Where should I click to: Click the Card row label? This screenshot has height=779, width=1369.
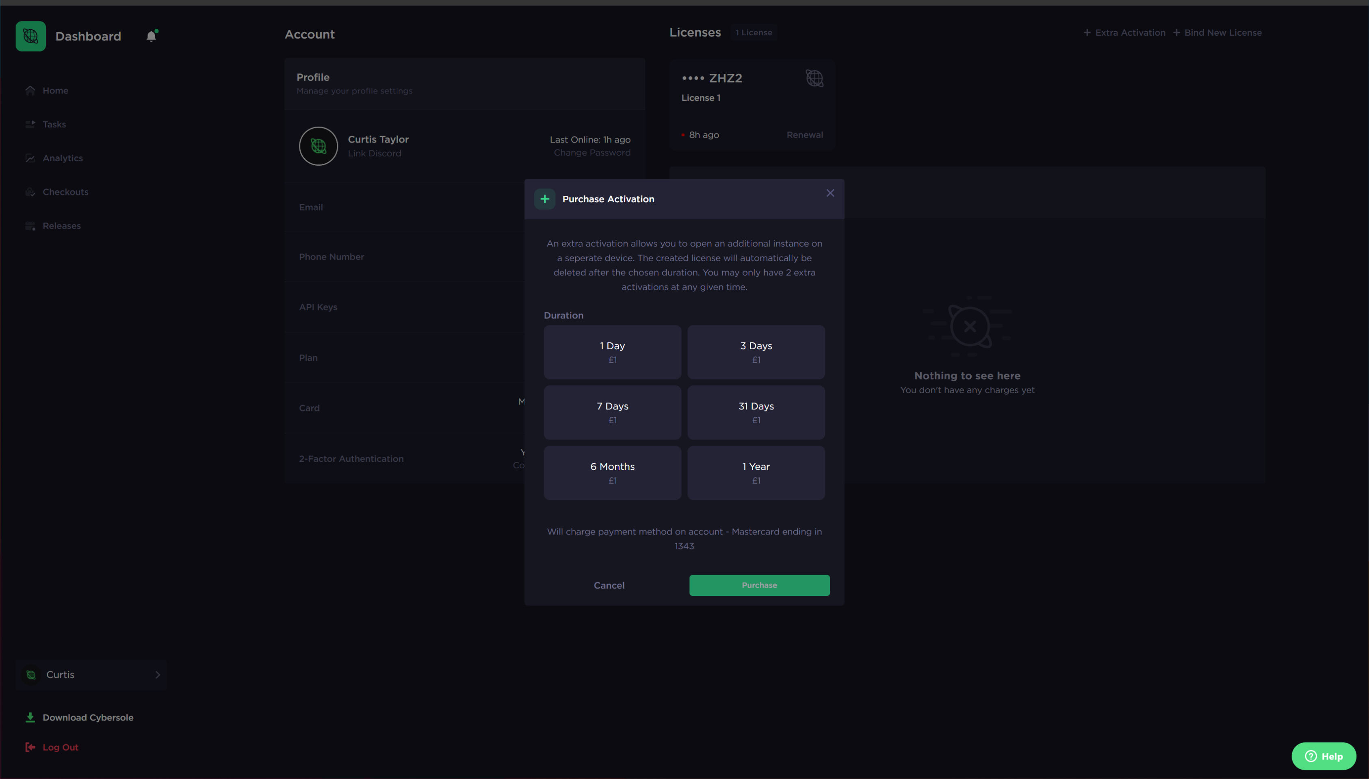point(309,408)
